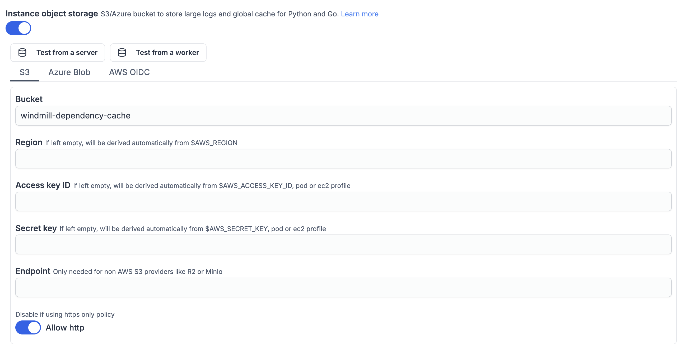
Task: Select the S3 tab
Action: [24, 72]
